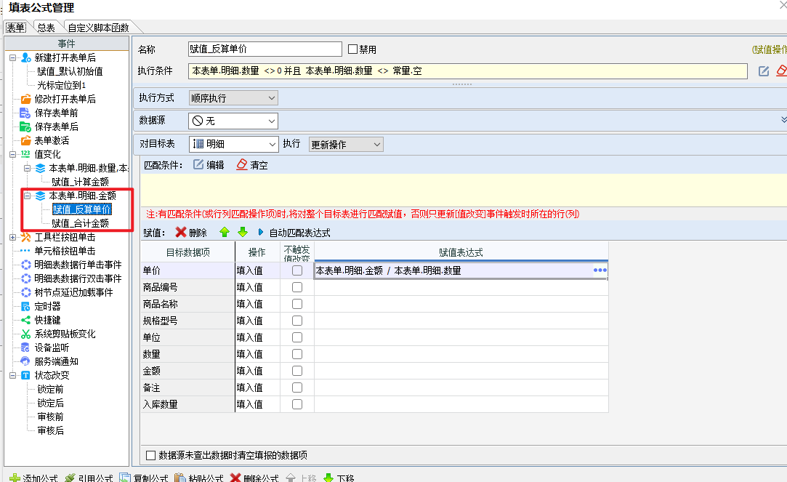
Task: Clear match condition with 清空 eraser
Action: tap(242, 165)
